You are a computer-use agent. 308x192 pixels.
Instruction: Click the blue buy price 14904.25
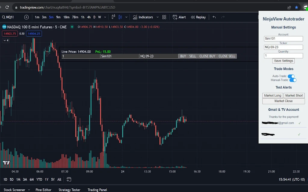point(34,34)
